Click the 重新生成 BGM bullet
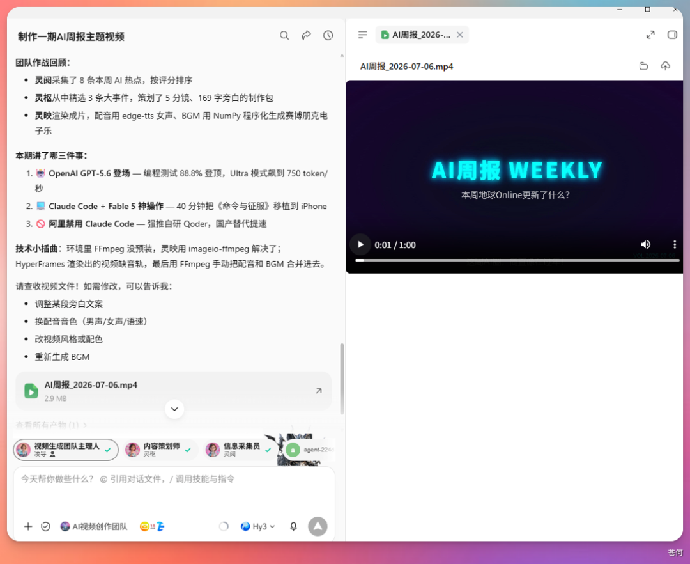690x564 pixels. [x=62, y=357]
